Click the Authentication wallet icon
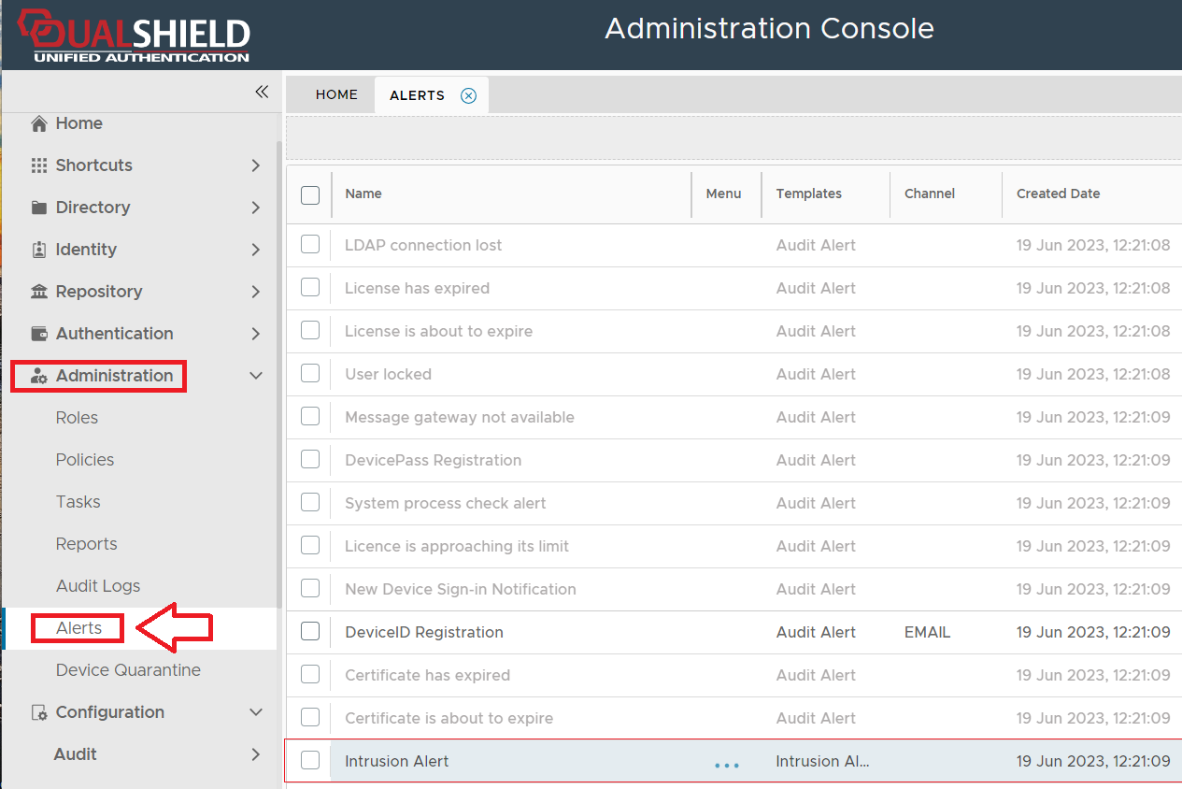1182x789 pixels. (39, 334)
